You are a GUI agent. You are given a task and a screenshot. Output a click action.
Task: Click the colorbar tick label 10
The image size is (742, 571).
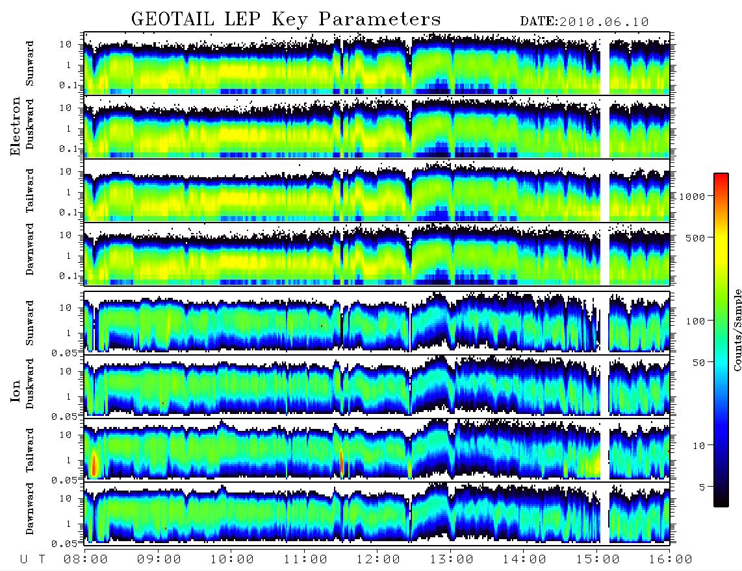coord(698,446)
